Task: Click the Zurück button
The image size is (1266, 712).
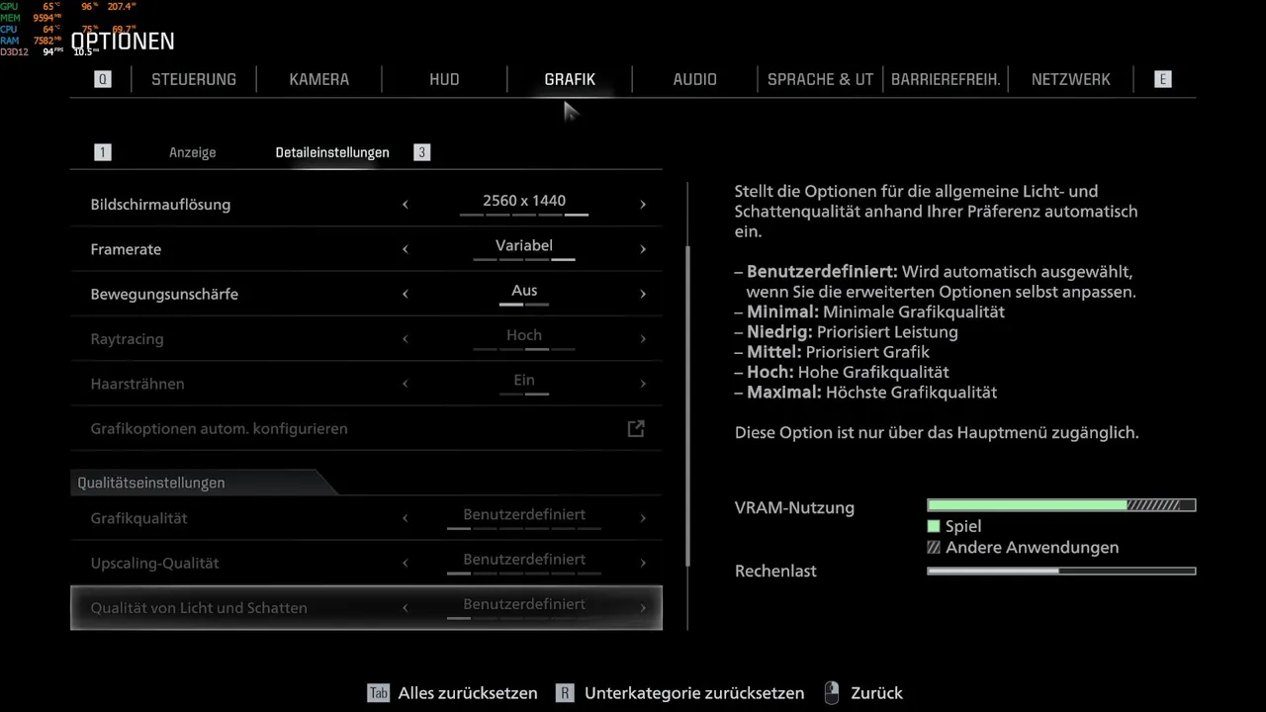Action: click(x=876, y=693)
